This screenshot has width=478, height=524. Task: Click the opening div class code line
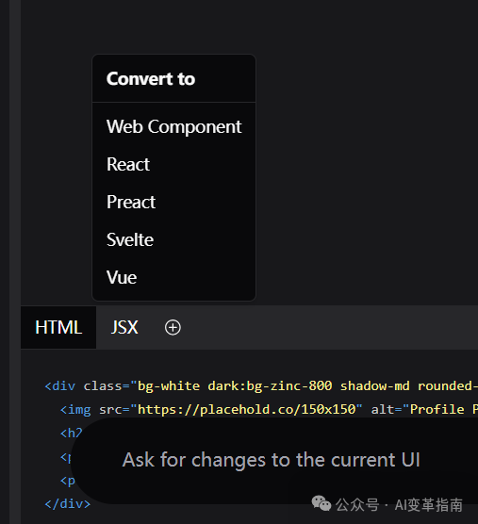click(x=261, y=386)
